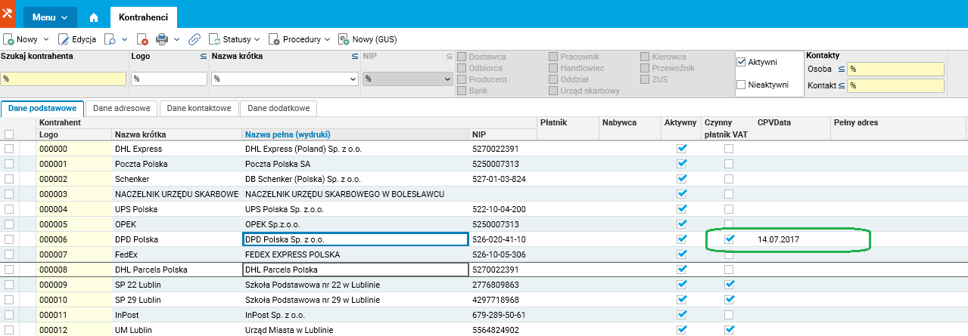Click the Osoba filter operator icon
The width and height of the screenshot is (968, 336).
(x=841, y=69)
